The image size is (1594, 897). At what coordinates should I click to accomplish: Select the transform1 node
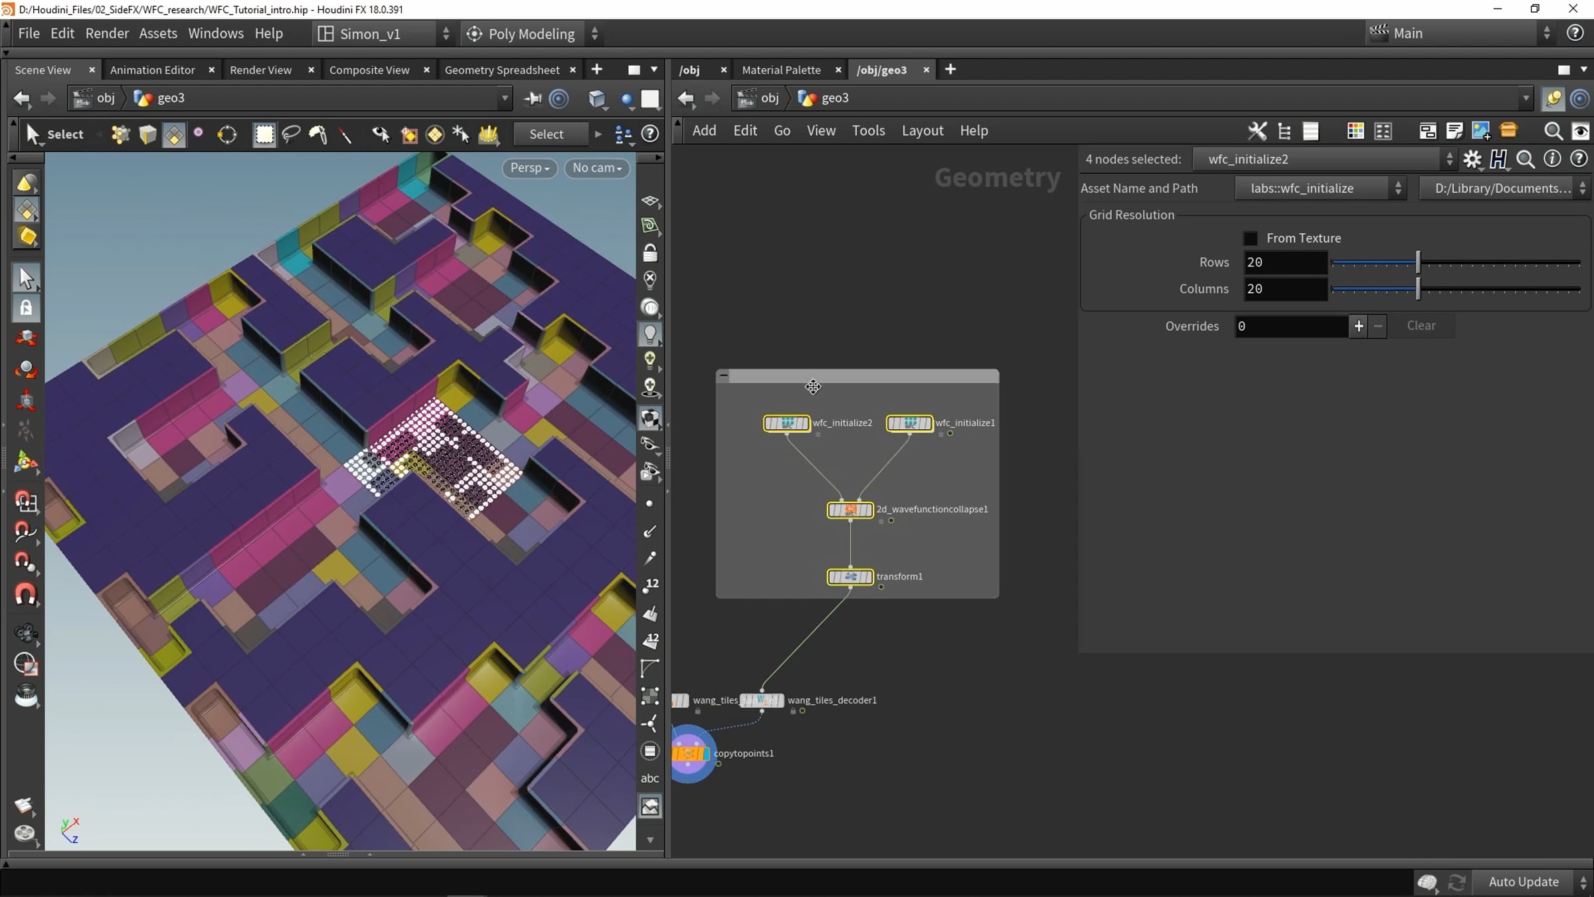point(850,577)
